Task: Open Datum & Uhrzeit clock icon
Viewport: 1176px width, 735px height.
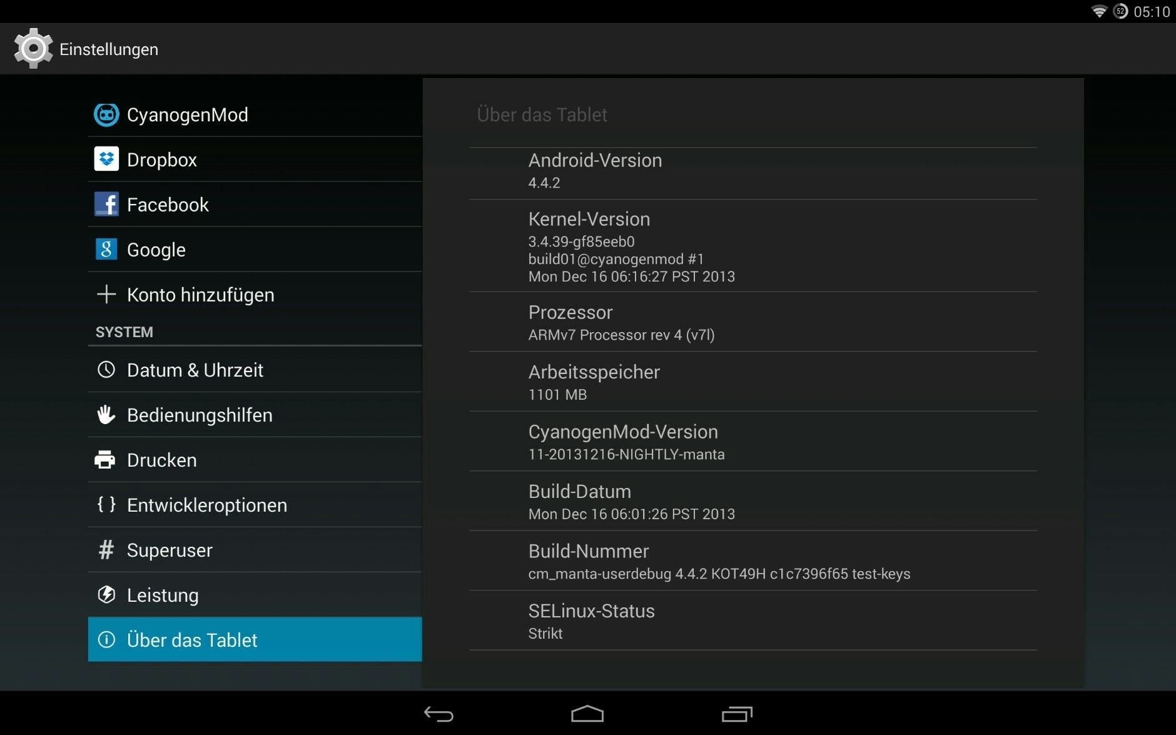Action: (106, 370)
